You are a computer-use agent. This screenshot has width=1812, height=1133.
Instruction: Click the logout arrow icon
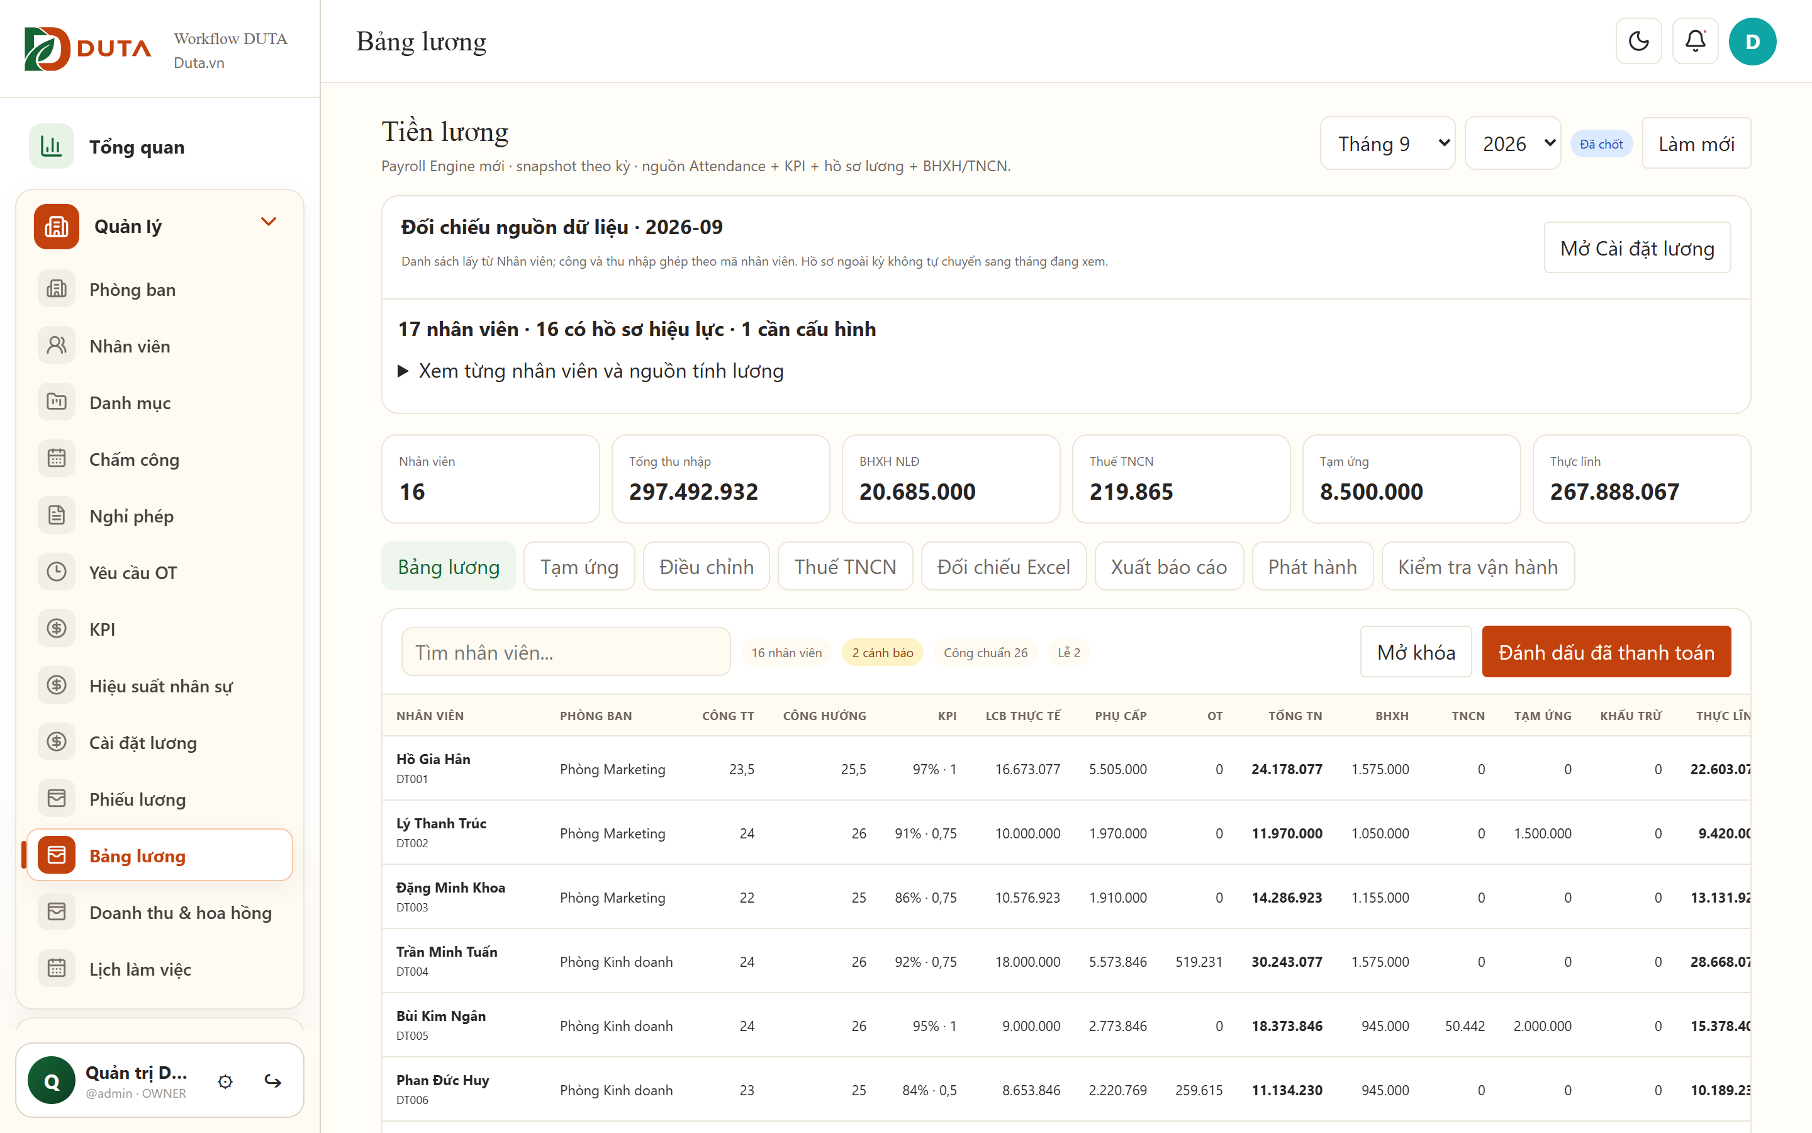273,1081
